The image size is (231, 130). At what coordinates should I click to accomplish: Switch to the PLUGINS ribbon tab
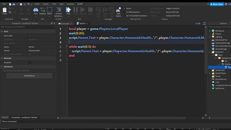pyautogui.click(x=70, y=4)
